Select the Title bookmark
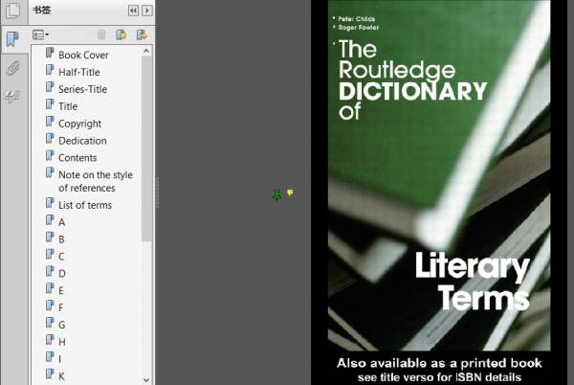The height and width of the screenshot is (385, 574). (68, 106)
